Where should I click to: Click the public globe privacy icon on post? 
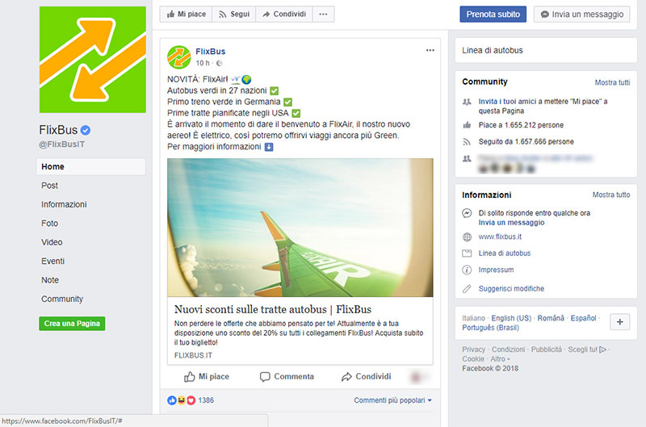coord(219,63)
